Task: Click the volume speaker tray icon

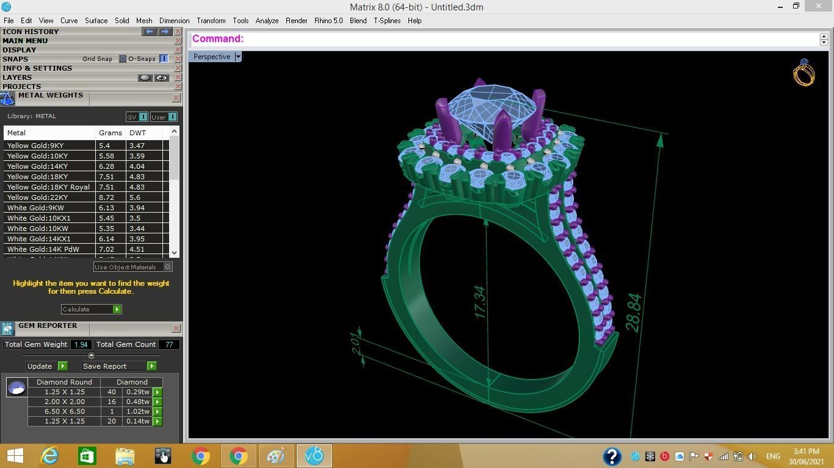Action: pyautogui.click(x=752, y=456)
